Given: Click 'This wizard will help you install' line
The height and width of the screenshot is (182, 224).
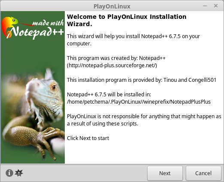Looking at the screenshot, I should tap(133, 40).
